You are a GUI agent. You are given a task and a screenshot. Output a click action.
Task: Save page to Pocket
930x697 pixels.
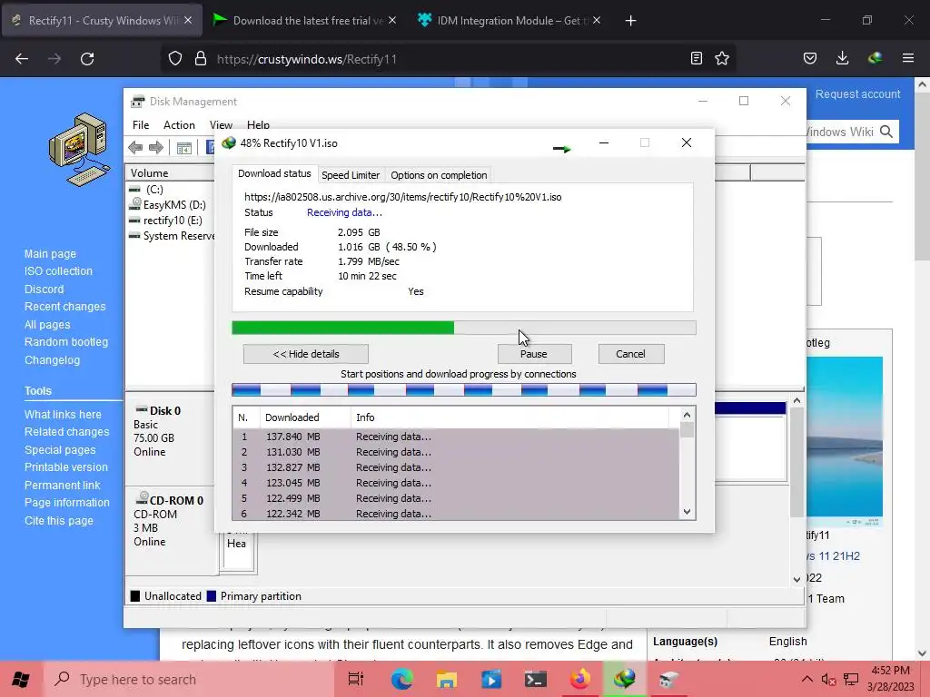pos(809,58)
